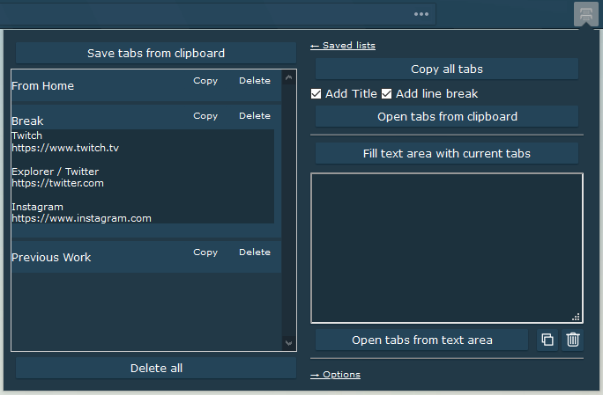Screen dimensions: 603x395
Task: Disable the Add line break checkbox
Action: point(386,94)
